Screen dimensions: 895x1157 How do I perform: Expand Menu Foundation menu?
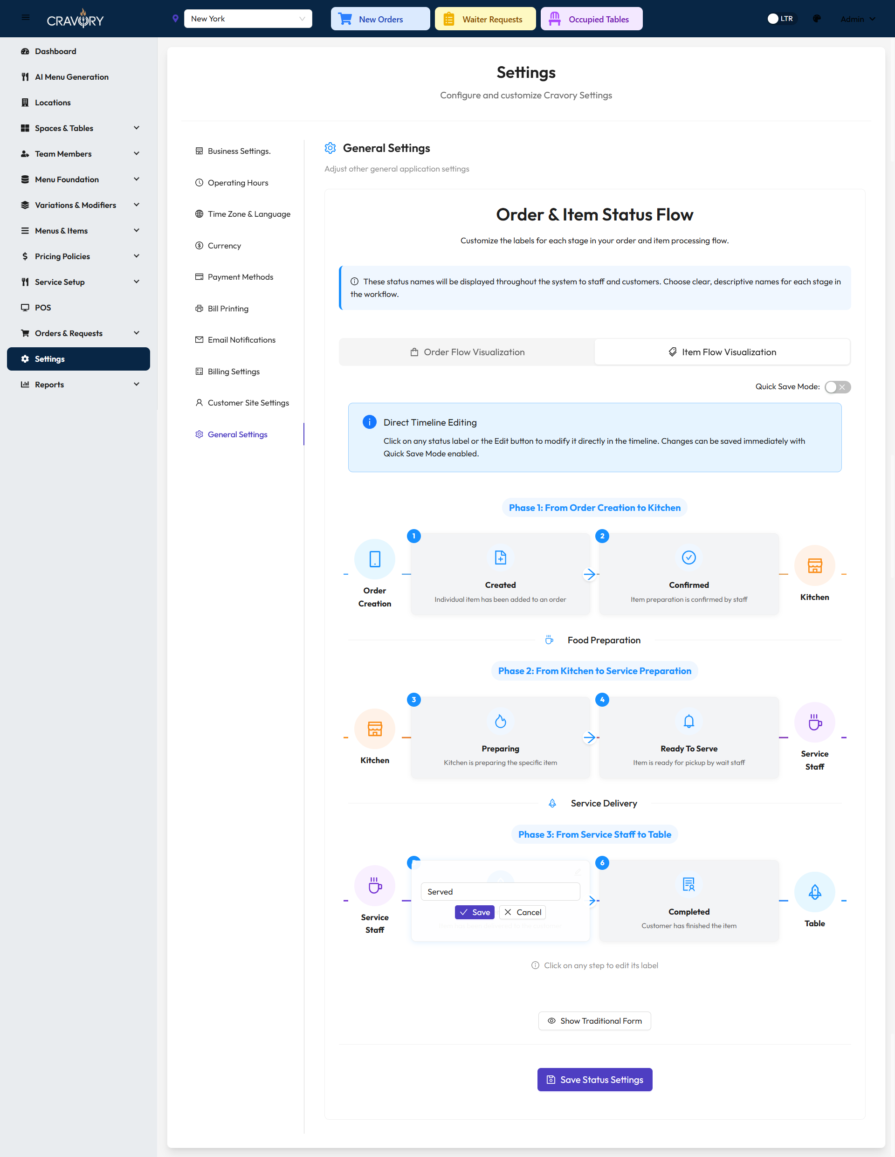coord(78,179)
